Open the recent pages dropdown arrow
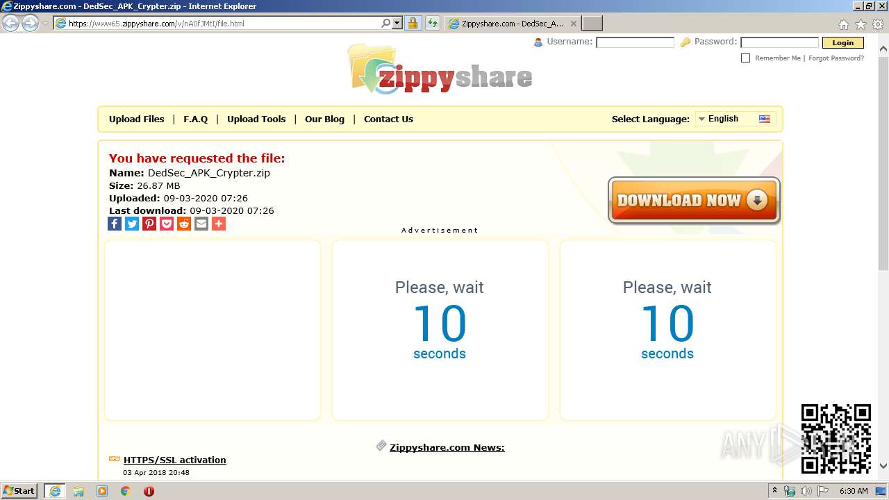Screen dimensions: 889x500 45,23
